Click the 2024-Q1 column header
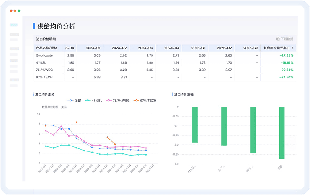 93,48
